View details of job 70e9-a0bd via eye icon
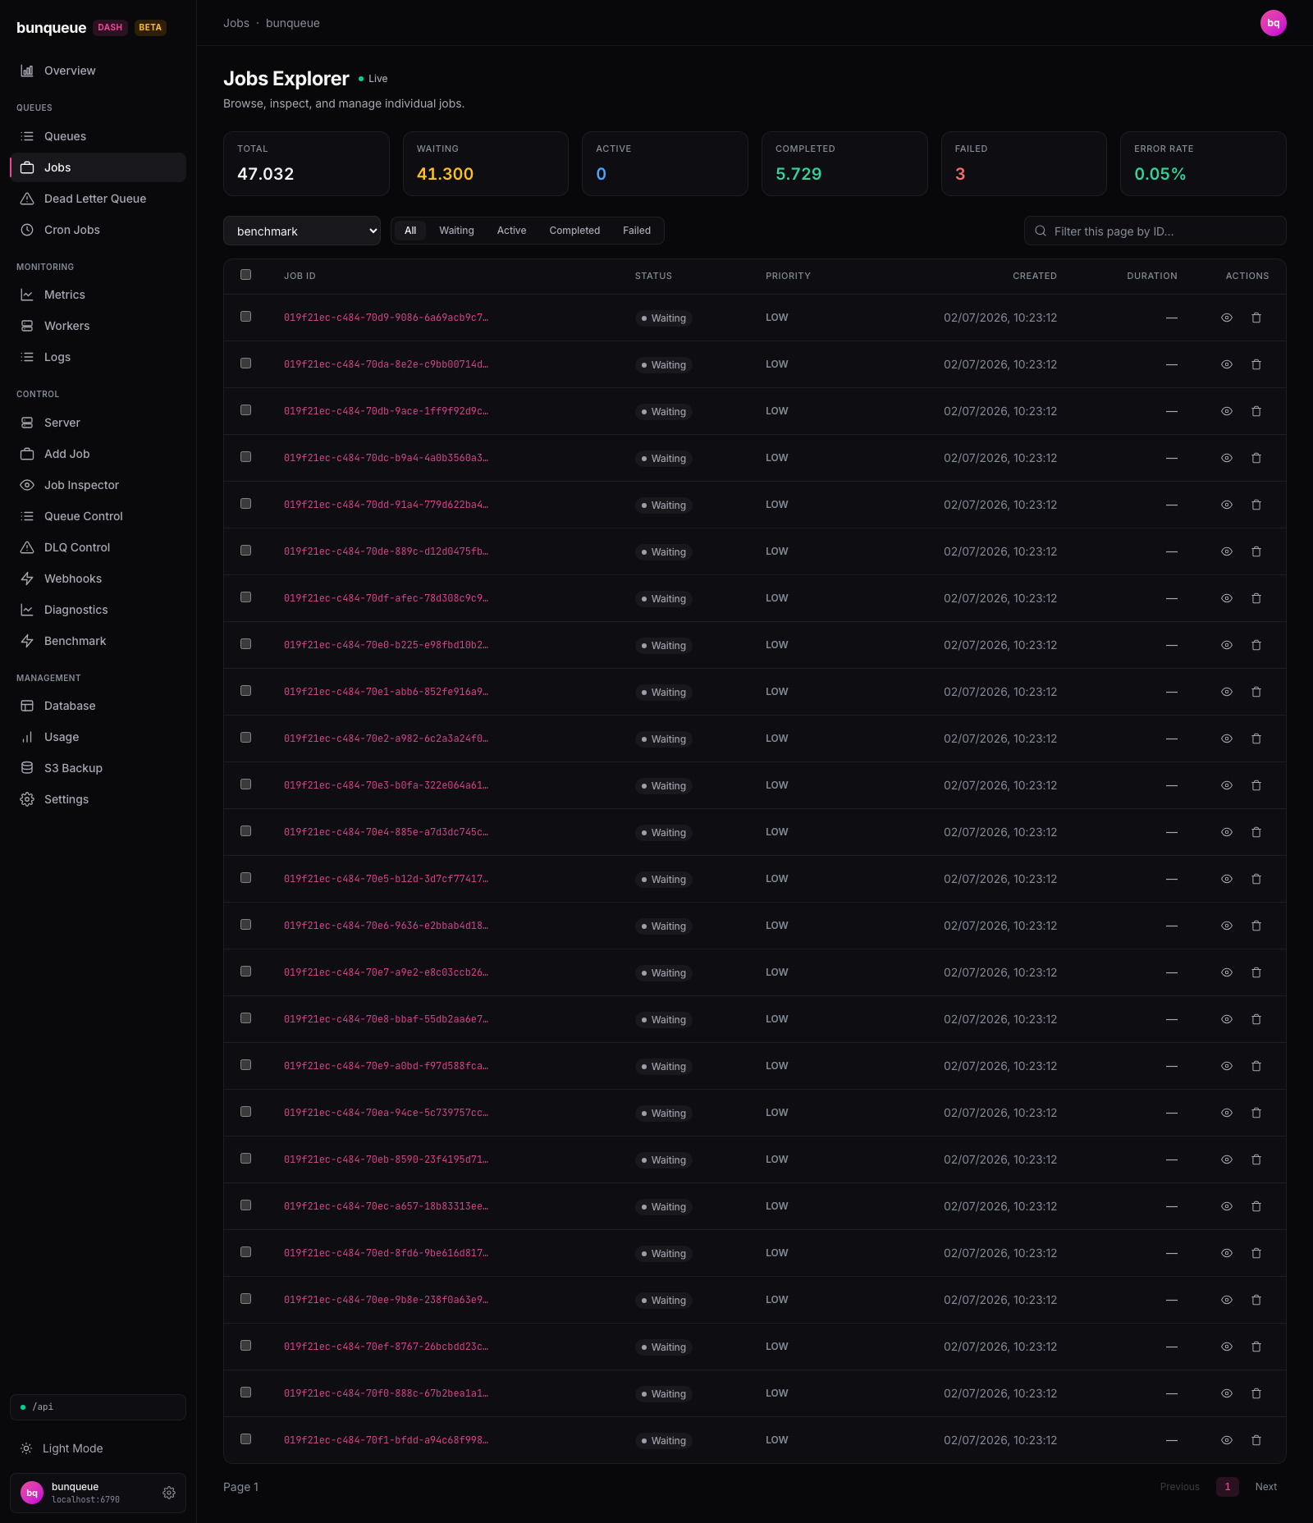Screen dimensions: 1313x1523 [1227, 1066]
